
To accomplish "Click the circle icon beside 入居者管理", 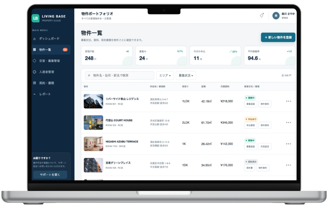I will click(x=35, y=72).
